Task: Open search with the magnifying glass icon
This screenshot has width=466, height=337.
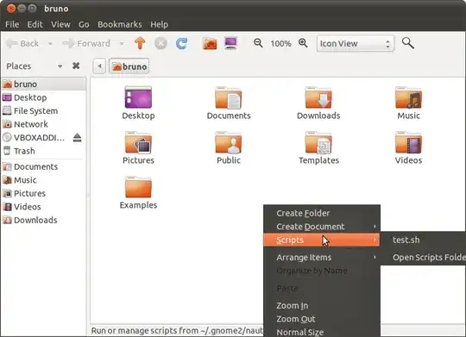Action: coord(407,43)
